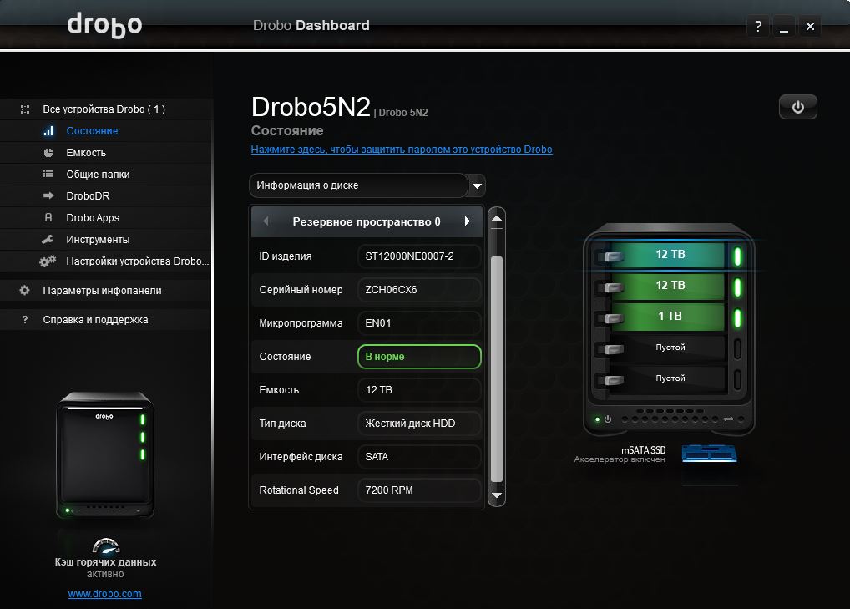
Task: Open Параметры инфопанели
Action: [102, 290]
